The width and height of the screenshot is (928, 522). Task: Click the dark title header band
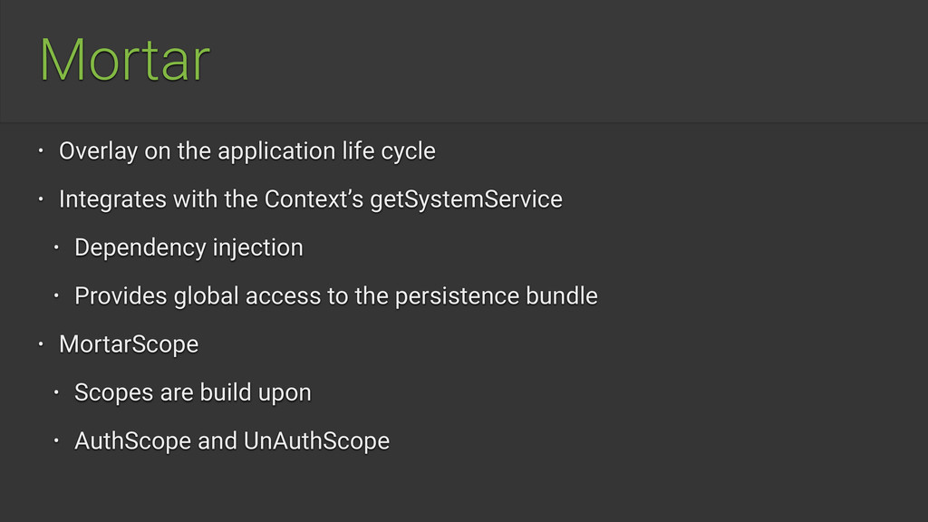point(464,61)
